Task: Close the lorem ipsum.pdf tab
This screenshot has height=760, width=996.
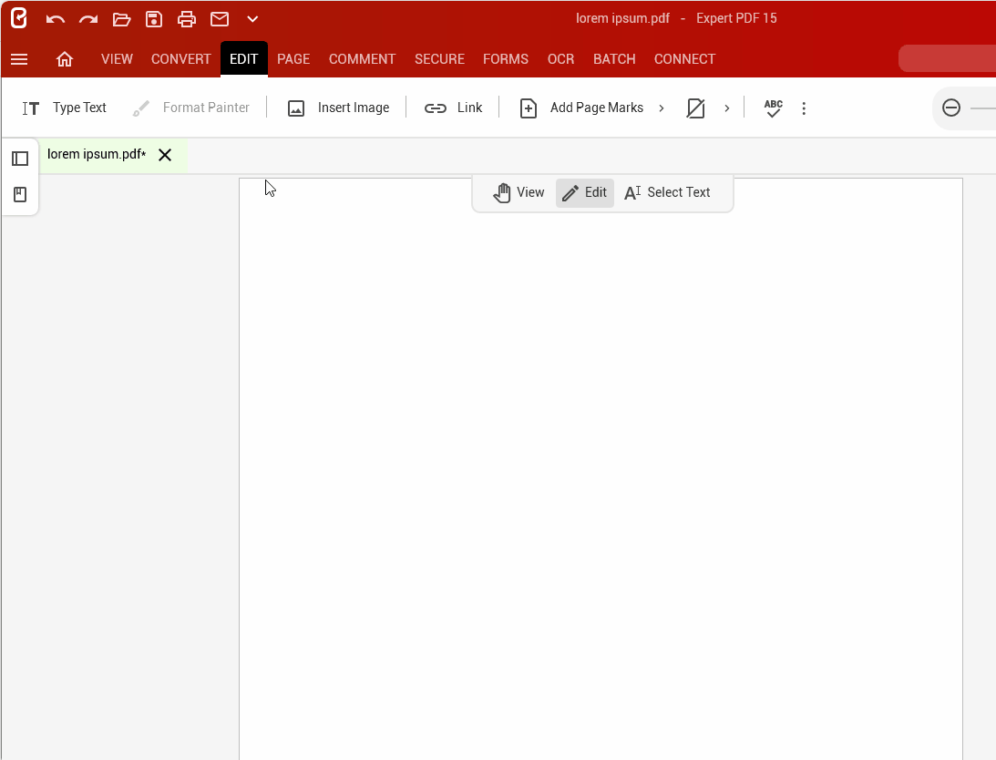Action: pyautogui.click(x=165, y=155)
